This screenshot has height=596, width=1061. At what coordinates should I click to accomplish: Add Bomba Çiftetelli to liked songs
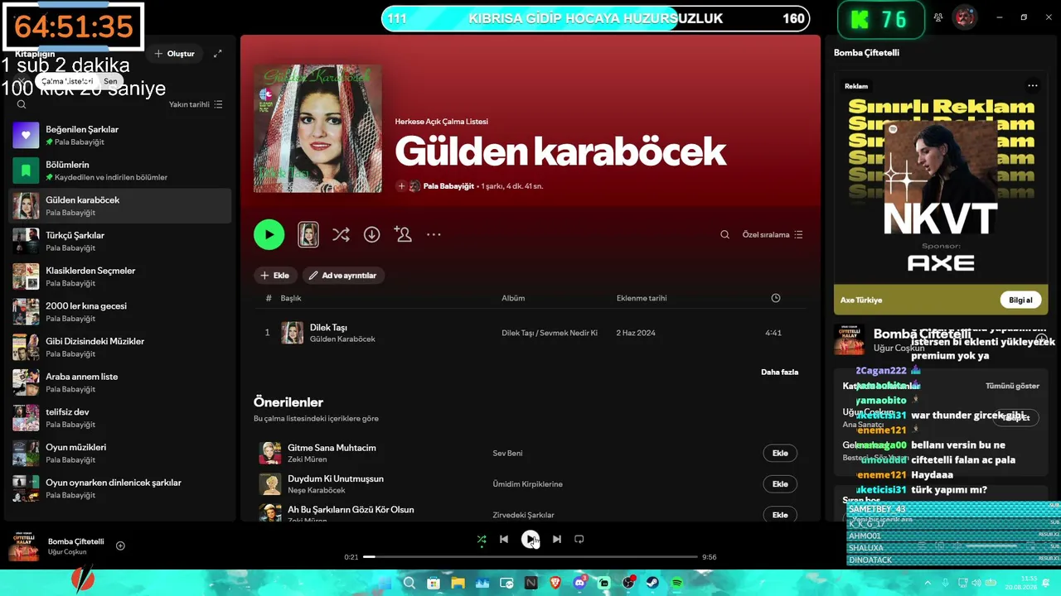(120, 546)
